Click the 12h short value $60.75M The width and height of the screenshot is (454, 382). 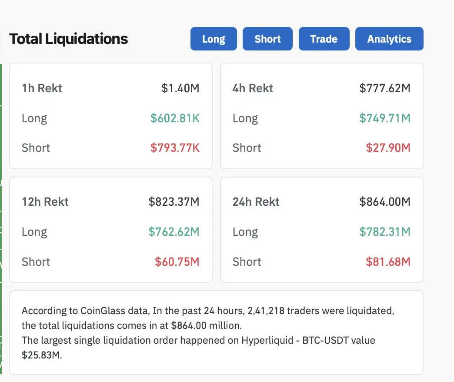pyautogui.click(x=177, y=261)
